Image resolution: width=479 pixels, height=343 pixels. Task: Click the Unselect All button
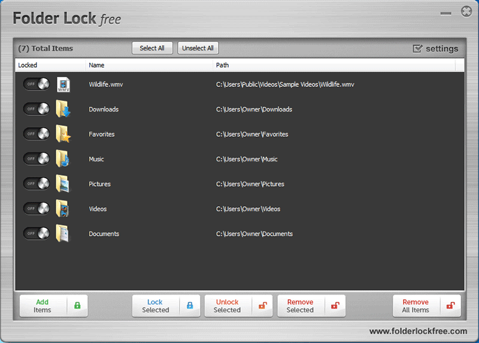click(198, 48)
